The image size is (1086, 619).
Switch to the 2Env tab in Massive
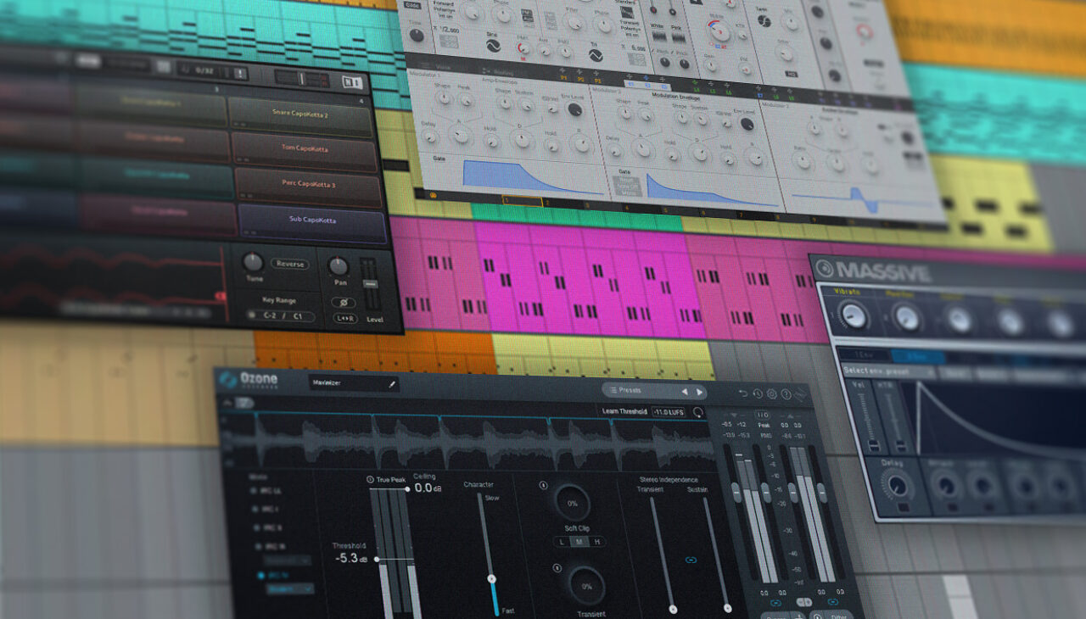918,356
